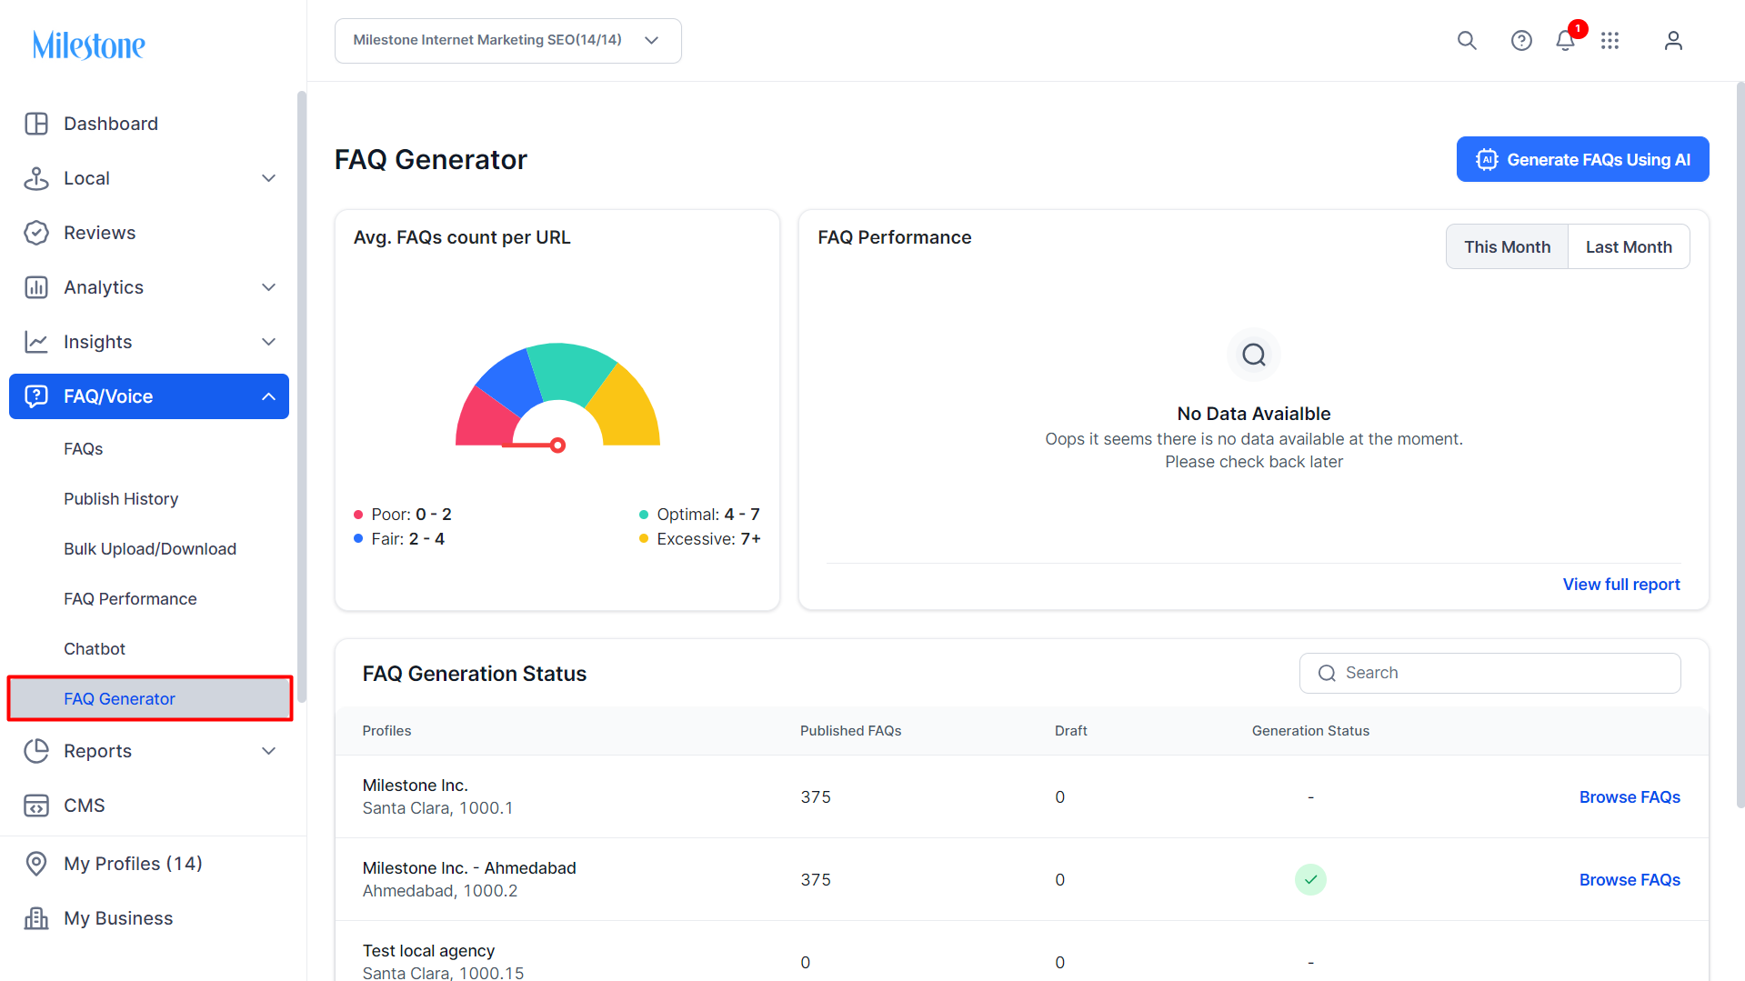This screenshot has width=1745, height=981.
Task: Click the My Profiles pin icon
Action: (x=36, y=864)
